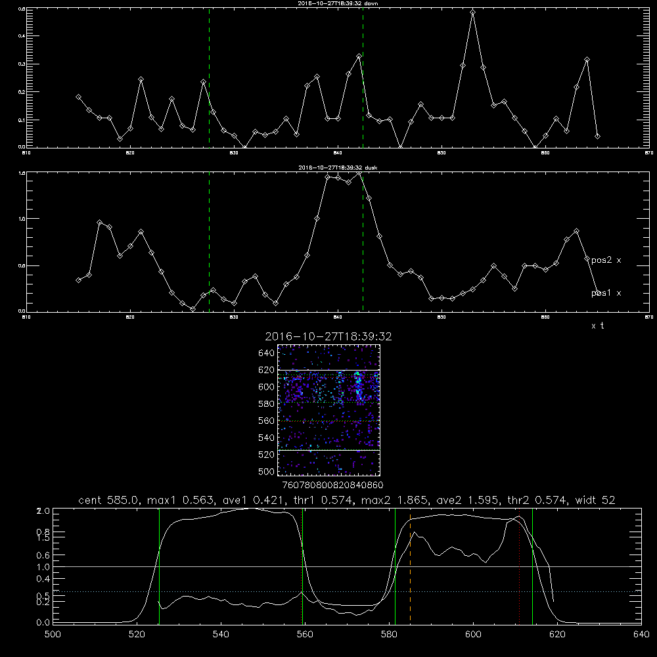Image resolution: width=657 pixels, height=657 pixels.
Task: Select the 'cent 585.0' value in stats line
Action: tap(108, 500)
